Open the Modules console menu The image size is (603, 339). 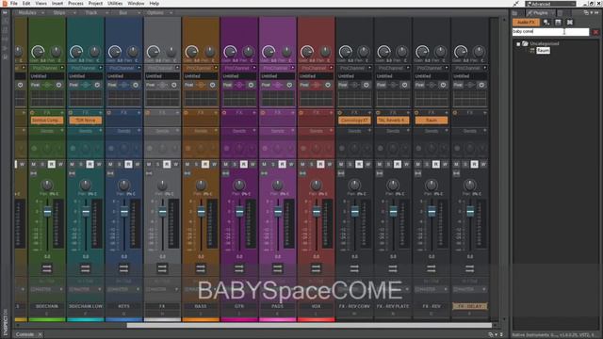[31, 12]
